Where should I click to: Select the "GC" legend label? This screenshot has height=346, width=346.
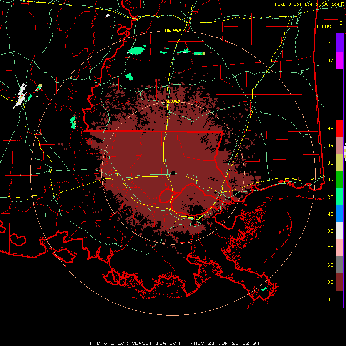pyautogui.click(x=330, y=265)
